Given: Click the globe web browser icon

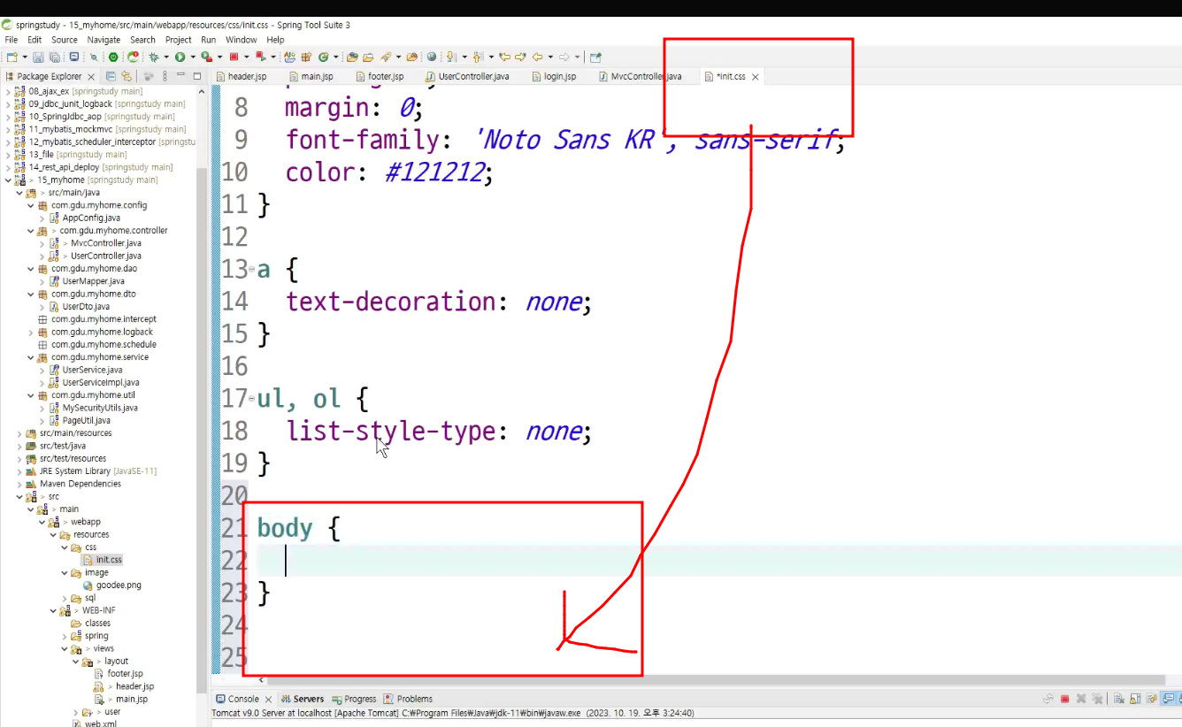Looking at the screenshot, I should [431, 57].
